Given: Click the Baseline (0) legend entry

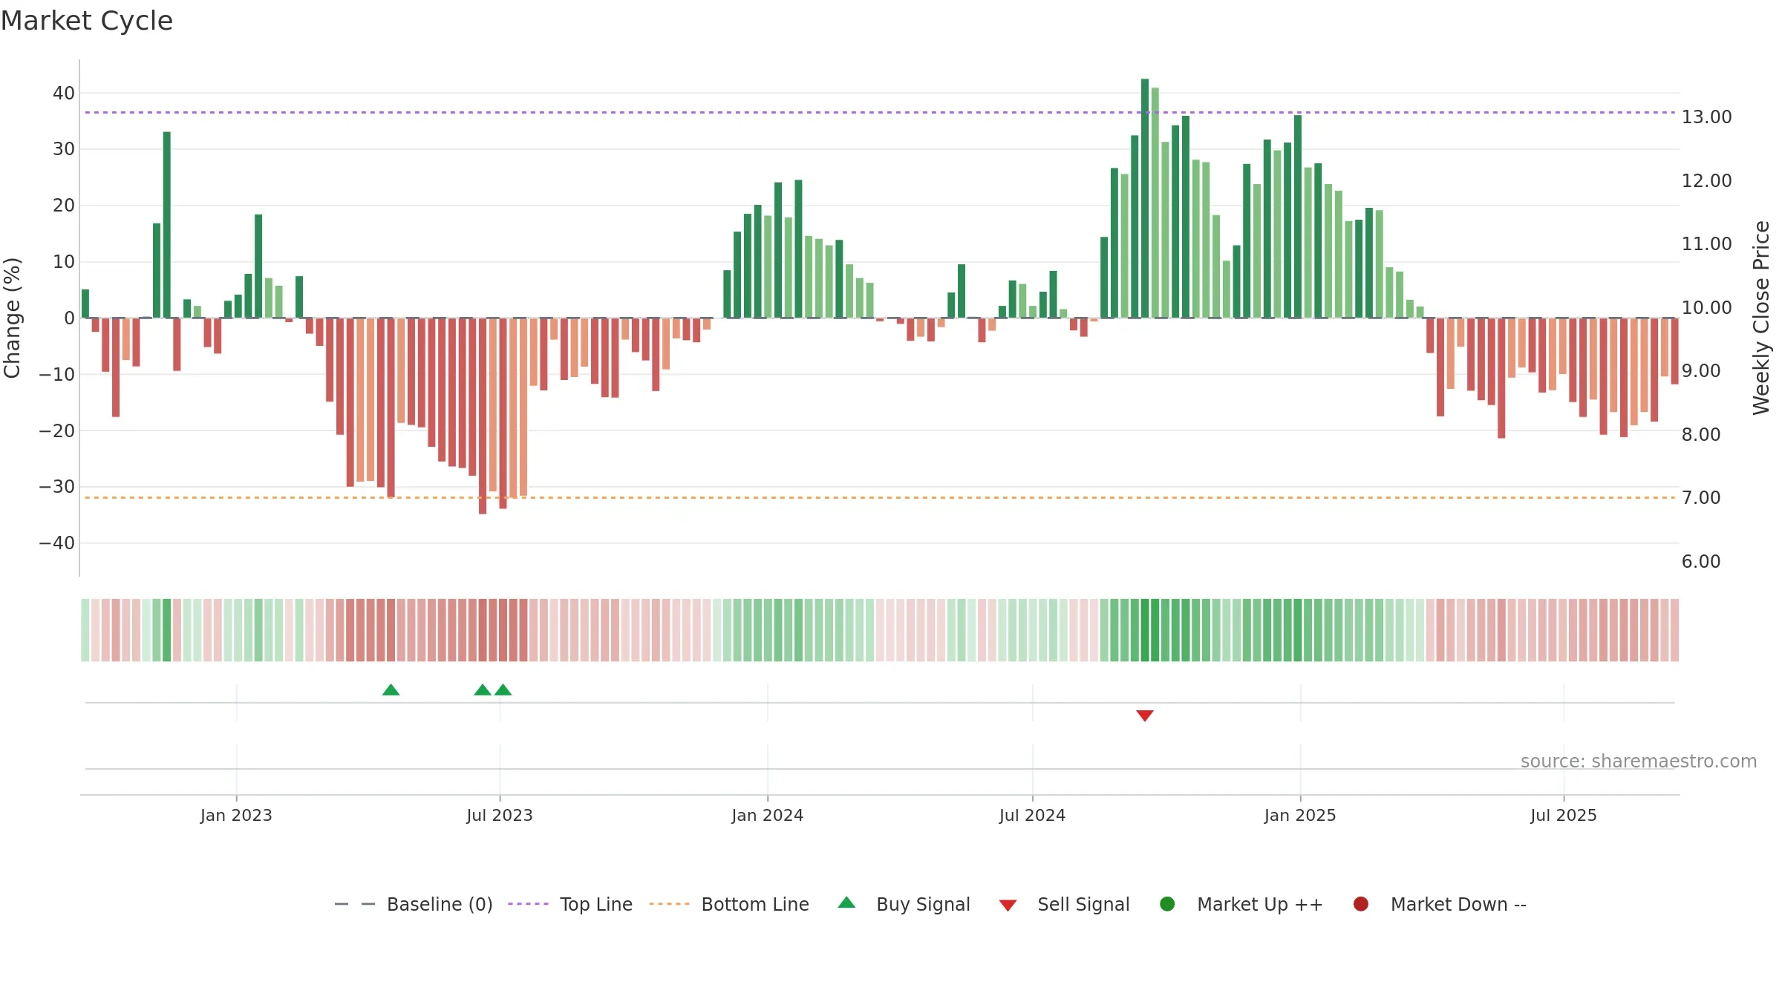Looking at the screenshot, I should tap(414, 904).
